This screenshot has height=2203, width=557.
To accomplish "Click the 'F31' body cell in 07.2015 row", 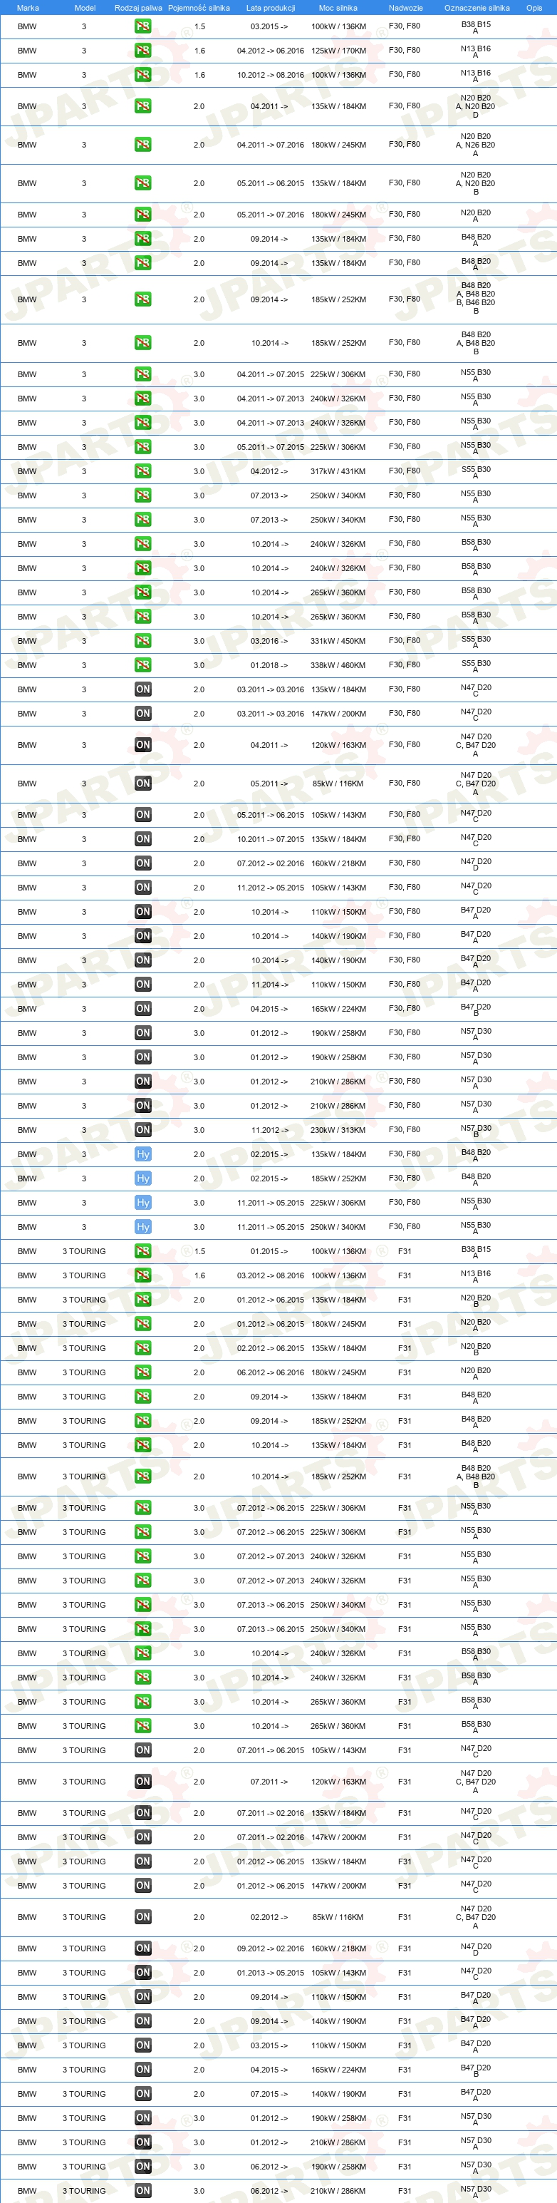I will pyautogui.click(x=405, y=2093).
